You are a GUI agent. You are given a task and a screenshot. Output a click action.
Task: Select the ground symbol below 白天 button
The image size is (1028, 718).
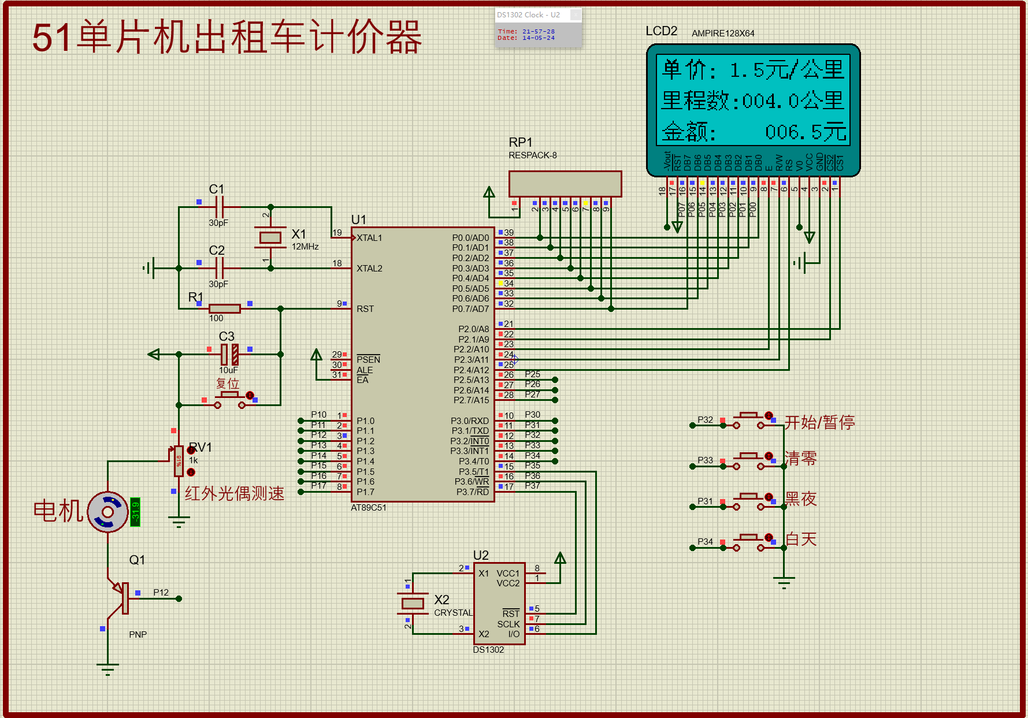(784, 582)
